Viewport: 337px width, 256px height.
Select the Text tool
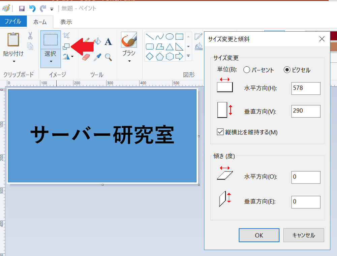click(108, 41)
